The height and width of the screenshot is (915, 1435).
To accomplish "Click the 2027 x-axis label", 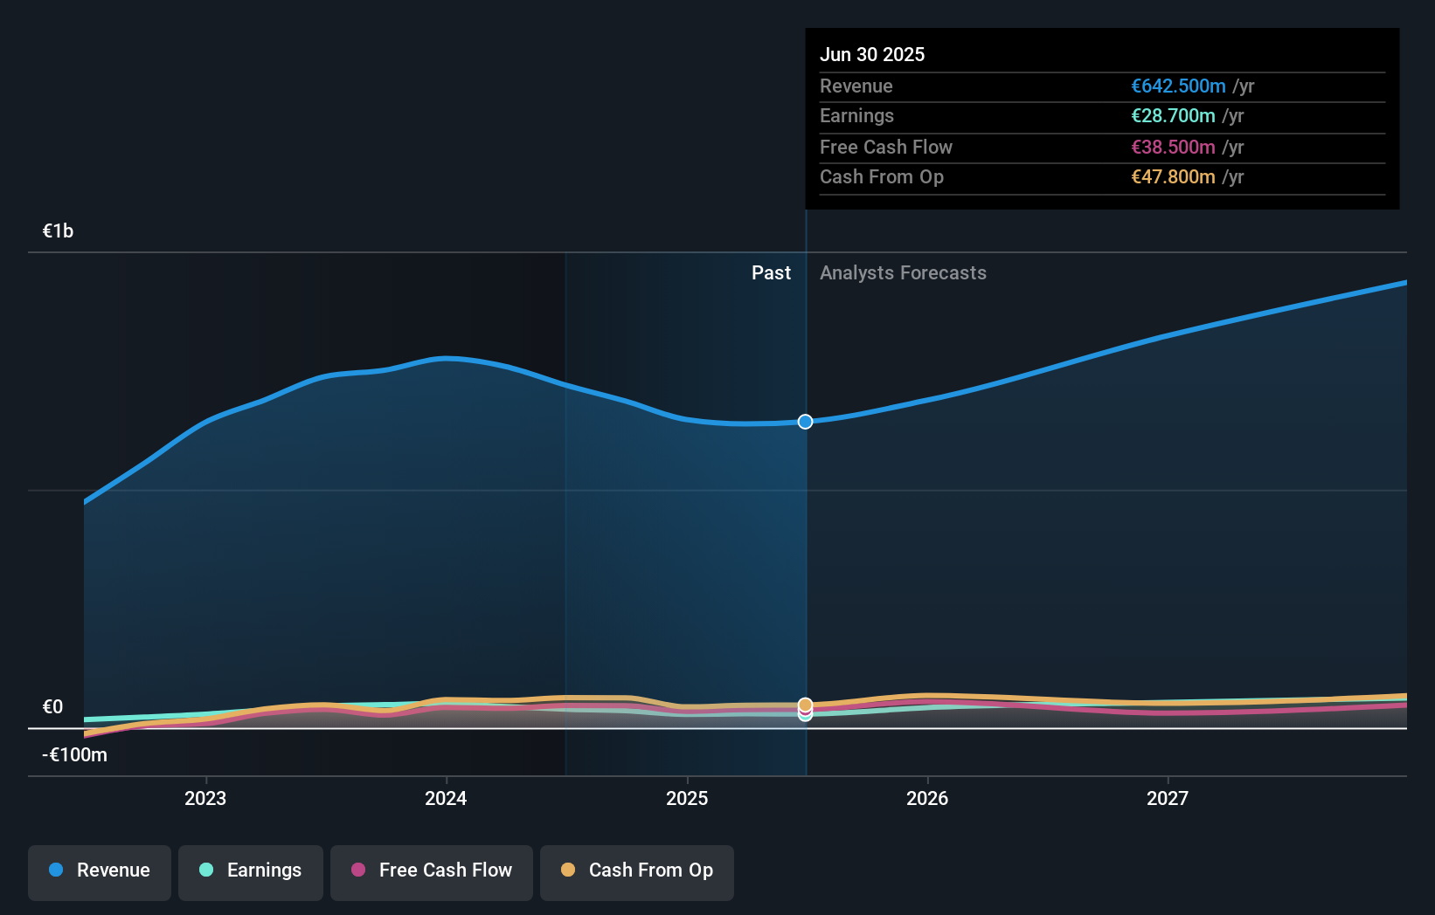I will coord(1168,798).
